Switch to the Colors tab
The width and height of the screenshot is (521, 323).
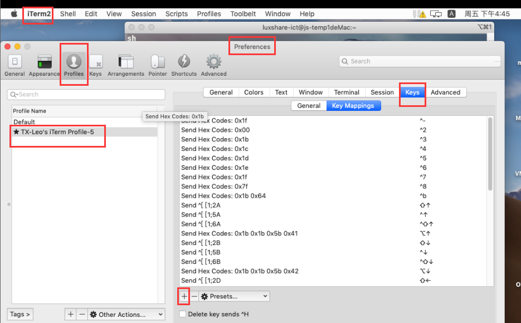click(254, 92)
